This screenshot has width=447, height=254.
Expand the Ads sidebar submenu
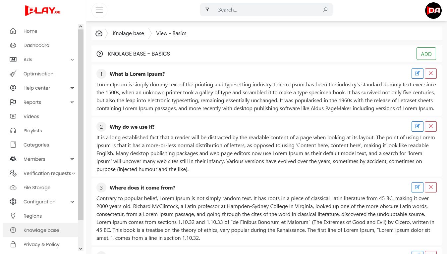coord(72,60)
